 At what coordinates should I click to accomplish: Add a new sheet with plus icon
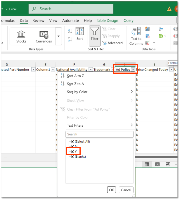point(5,157)
